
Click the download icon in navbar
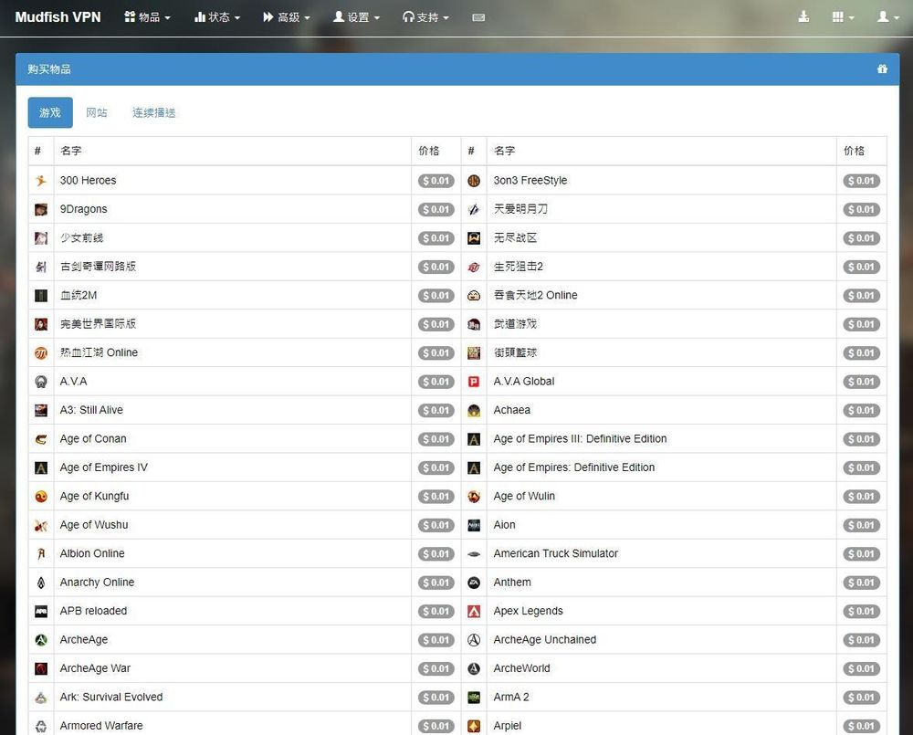pyautogui.click(x=803, y=17)
